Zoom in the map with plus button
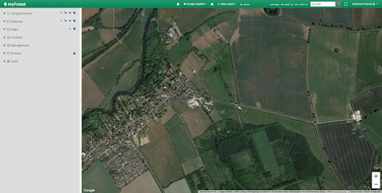This screenshot has width=382, height=193. 376,176
